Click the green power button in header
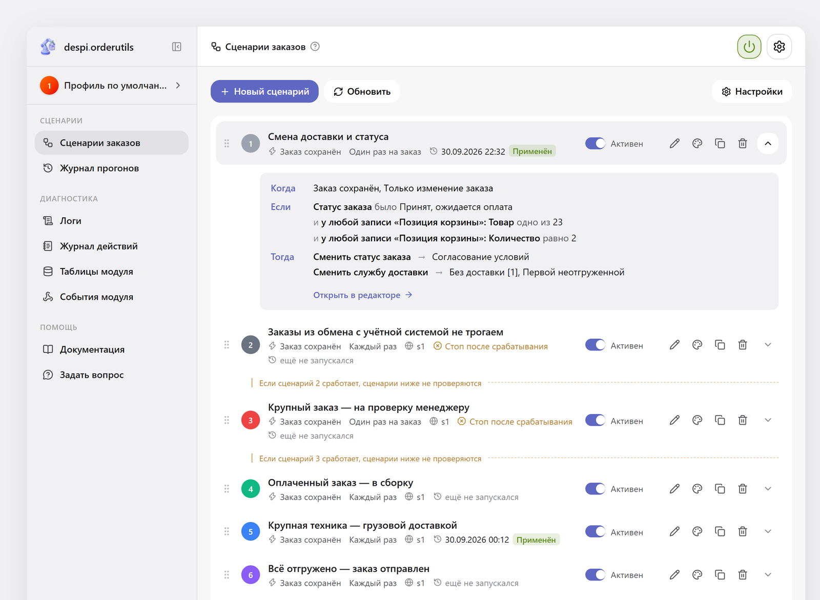 pyautogui.click(x=749, y=47)
